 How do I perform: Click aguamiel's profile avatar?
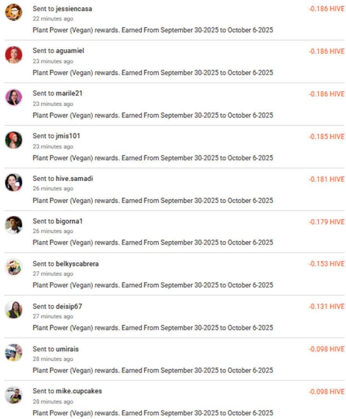pyautogui.click(x=13, y=55)
